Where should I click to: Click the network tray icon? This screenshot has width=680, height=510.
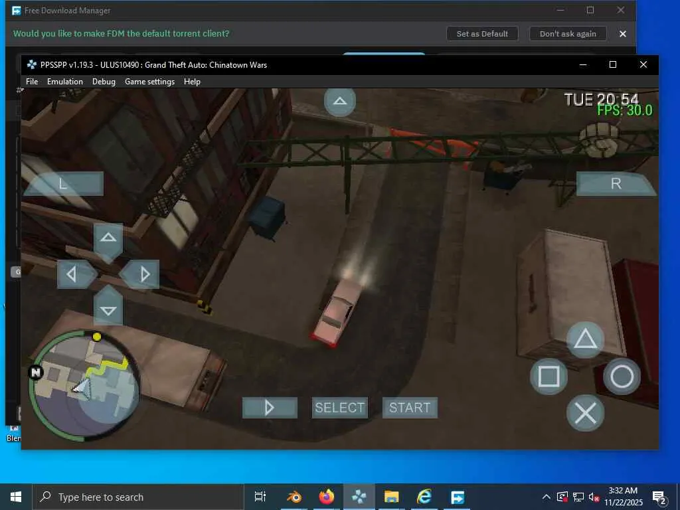point(578,497)
